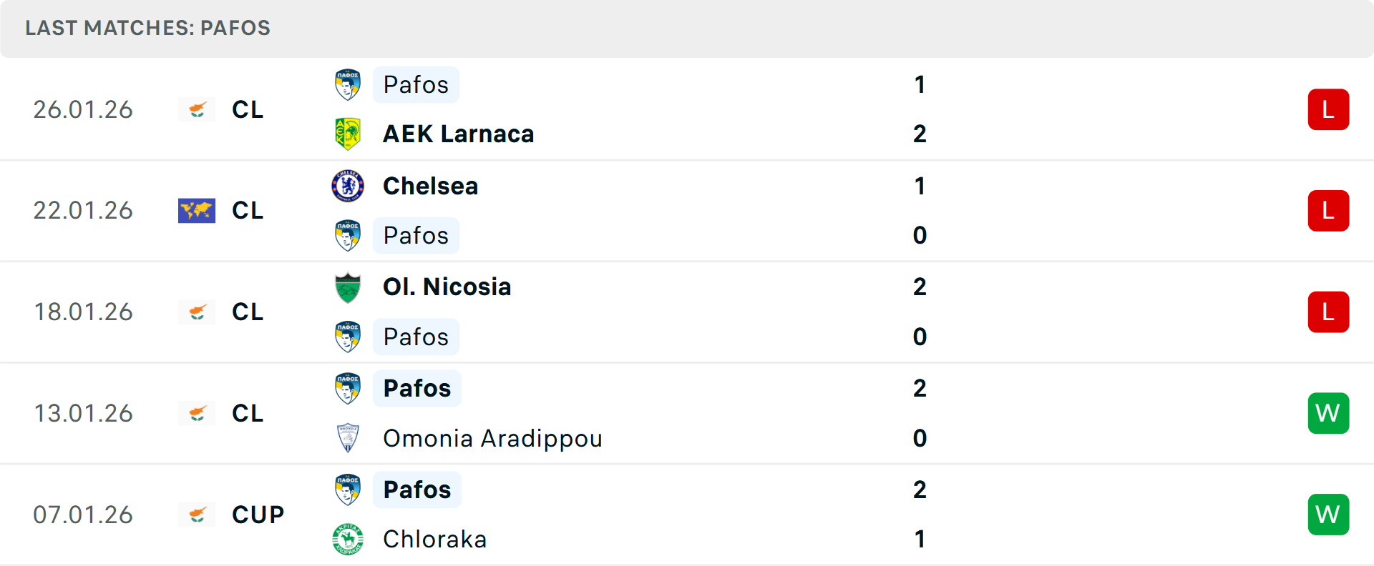Click the Chelsea club crest
The width and height of the screenshot is (1374, 566).
pos(348,186)
